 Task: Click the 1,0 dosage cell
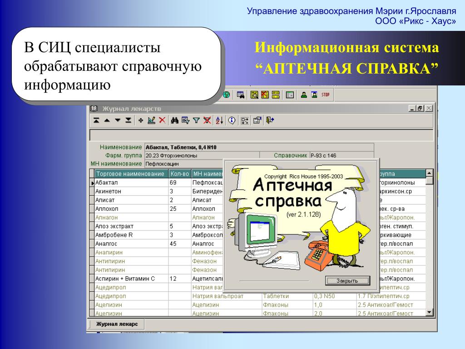334,305
